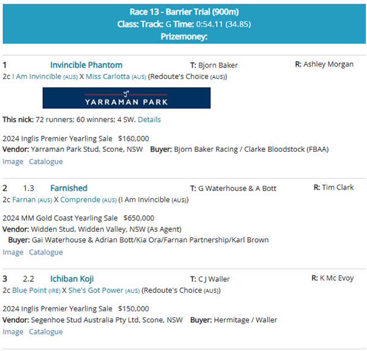This screenshot has height=351, width=367.
Task: Open dam Miss Carlotta link
Action: [108, 76]
